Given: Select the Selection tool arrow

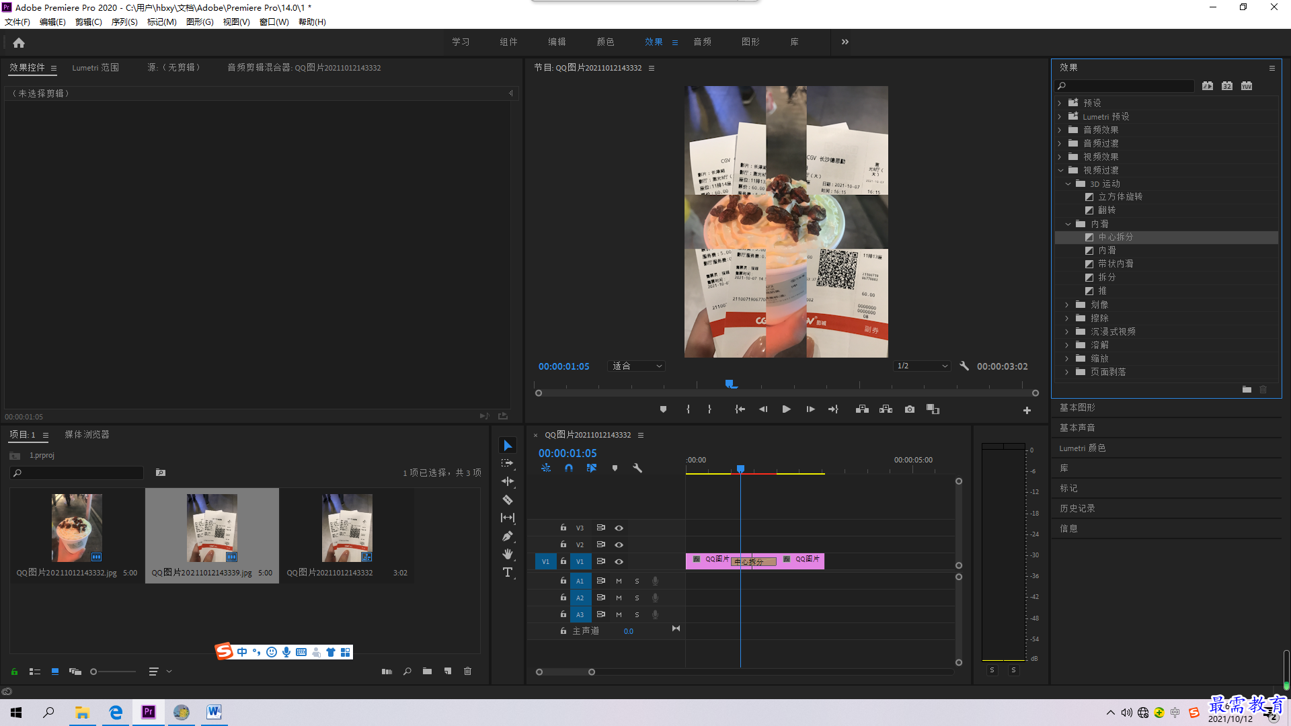Looking at the screenshot, I should [x=508, y=446].
